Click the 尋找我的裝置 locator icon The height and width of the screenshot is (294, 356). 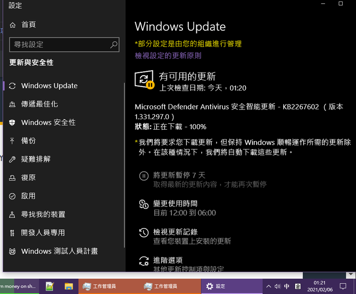click(x=12, y=214)
